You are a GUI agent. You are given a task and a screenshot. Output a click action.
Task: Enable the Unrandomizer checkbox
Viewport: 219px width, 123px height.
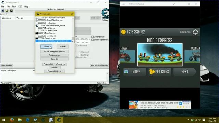tap(92, 37)
